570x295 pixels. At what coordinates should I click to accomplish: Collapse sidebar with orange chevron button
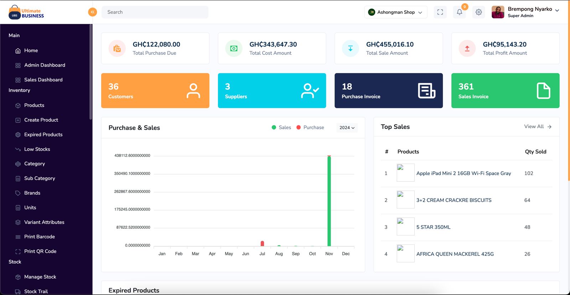click(92, 12)
